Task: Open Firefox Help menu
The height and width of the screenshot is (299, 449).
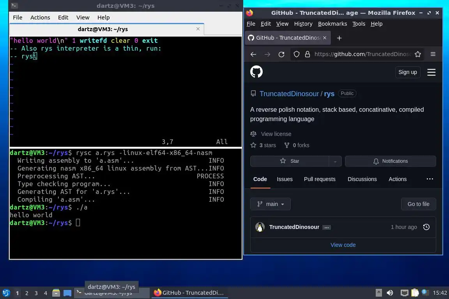Action: [x=376, y=24]
